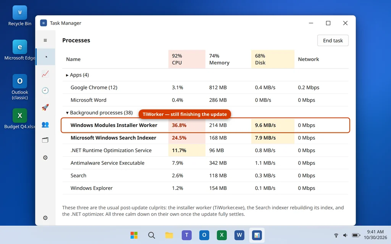Select the Google Chrome (12) process row
Screen dimensions: 391x244
click(x=205, y=87)
